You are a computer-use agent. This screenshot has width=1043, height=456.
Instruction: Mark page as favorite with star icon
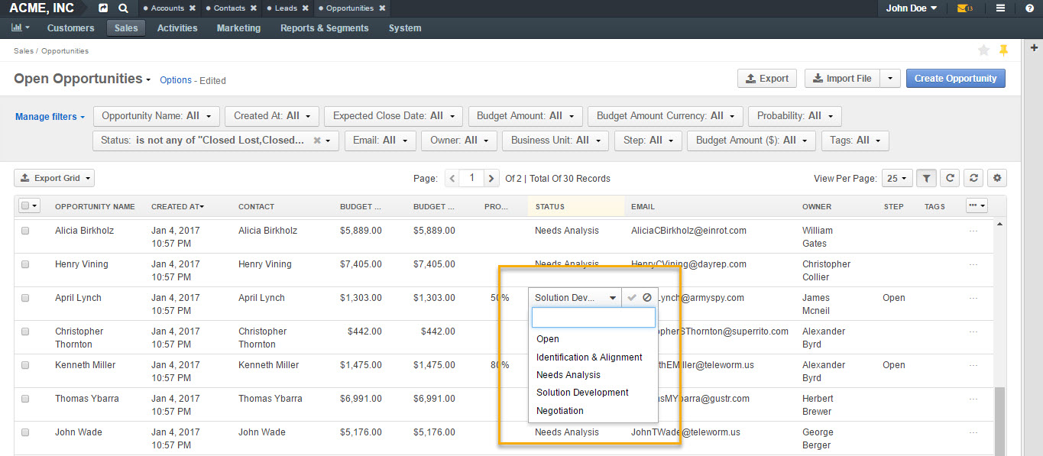pos(983,50)
